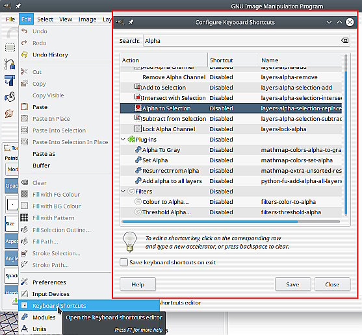362x335 pixels.
Task: Click the Copy icon in Edit menu
Action: [x=24, y=83]
